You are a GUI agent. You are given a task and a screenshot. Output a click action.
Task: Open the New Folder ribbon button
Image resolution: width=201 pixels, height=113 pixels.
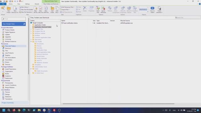(9, 10)
